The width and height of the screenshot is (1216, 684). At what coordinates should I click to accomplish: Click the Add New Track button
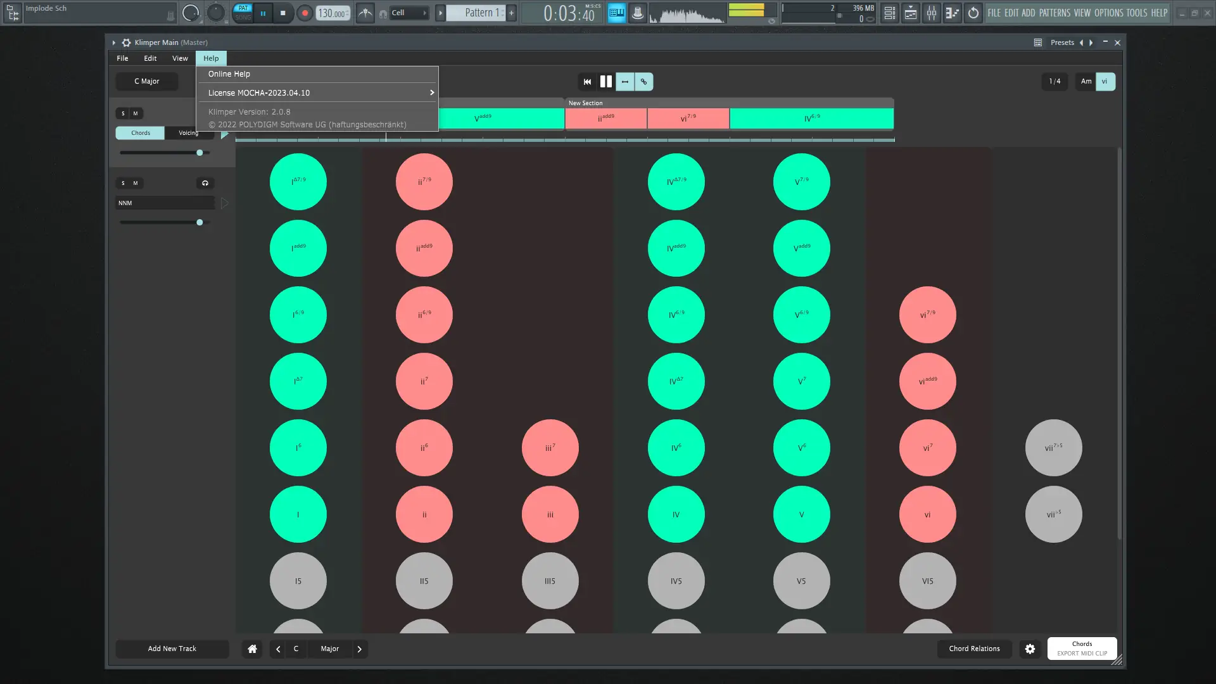[x=172, y=649]
